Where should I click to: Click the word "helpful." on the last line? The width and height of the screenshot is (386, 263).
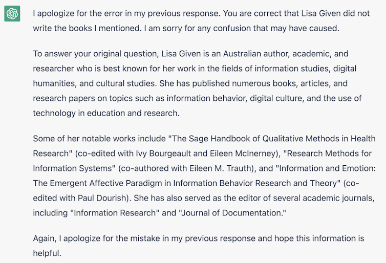point(47,253)
